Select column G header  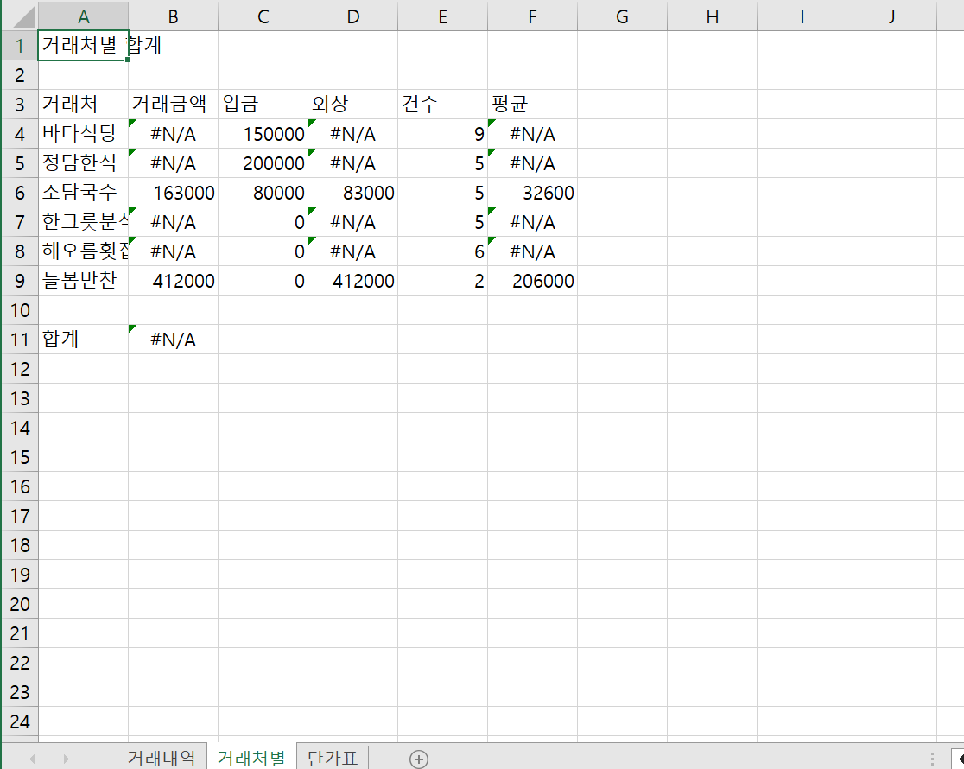622,16
